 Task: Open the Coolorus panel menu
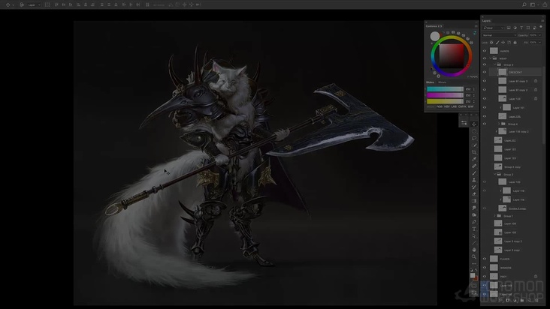click(x=476, y=26)
